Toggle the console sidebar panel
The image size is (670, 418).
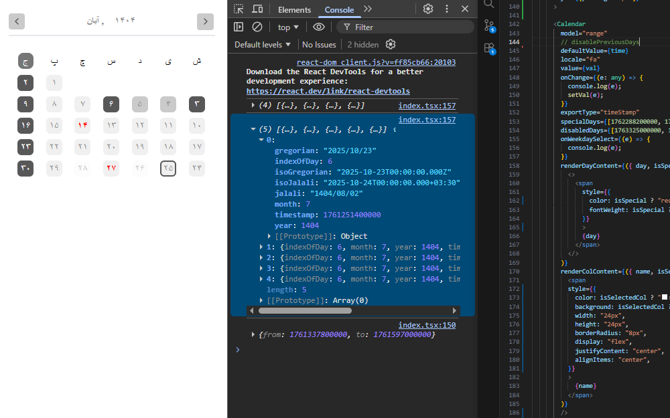click(239, 27)
